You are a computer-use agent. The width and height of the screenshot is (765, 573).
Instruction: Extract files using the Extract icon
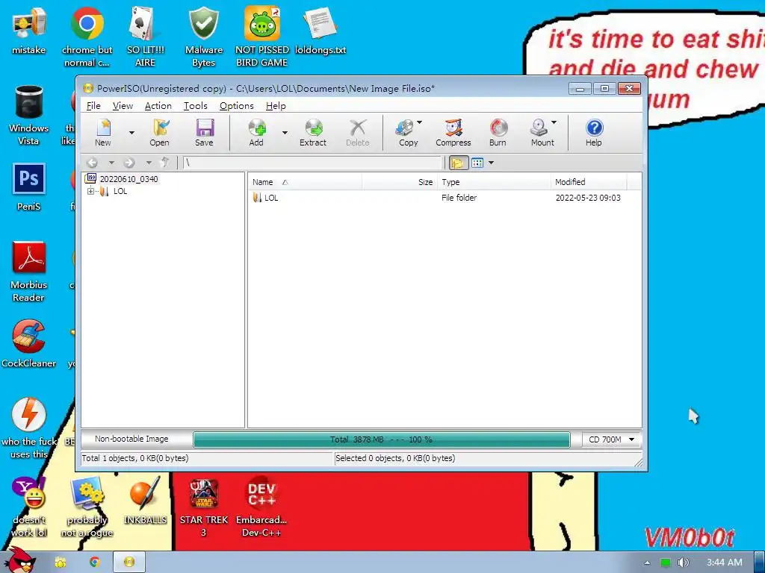click(x=313, y=133)
